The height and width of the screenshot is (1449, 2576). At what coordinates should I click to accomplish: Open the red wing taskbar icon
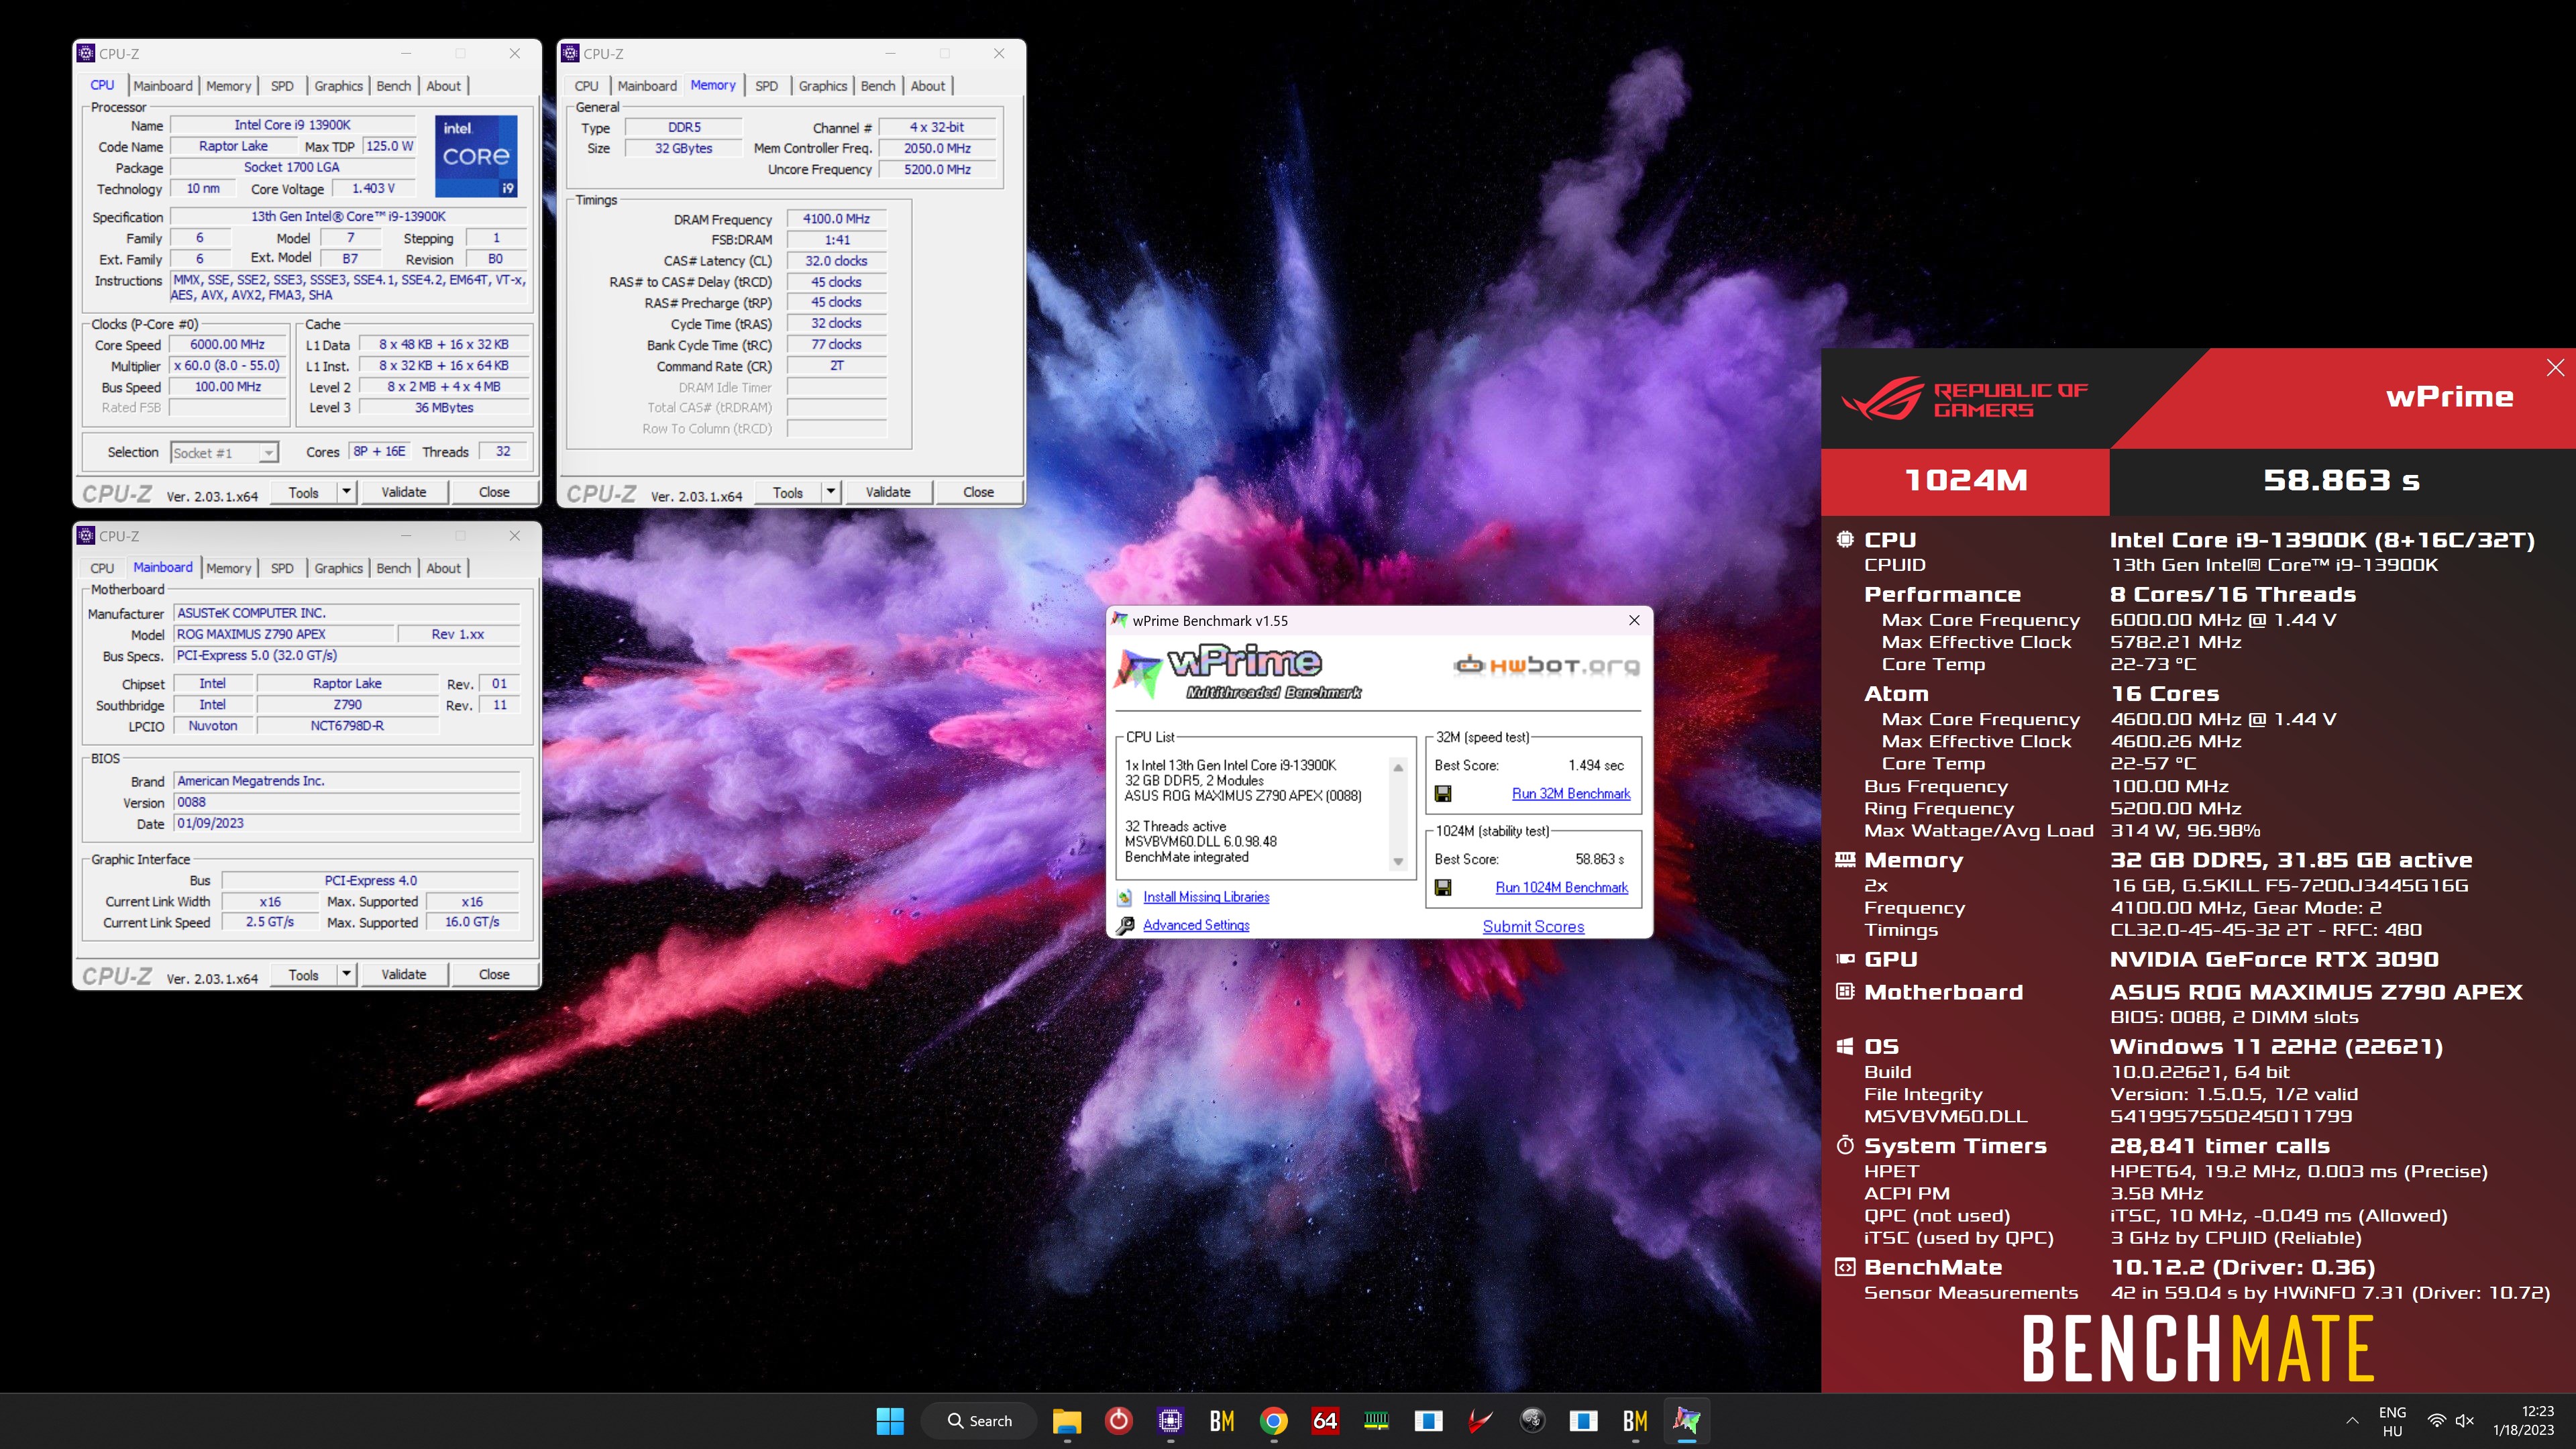1480,1421
